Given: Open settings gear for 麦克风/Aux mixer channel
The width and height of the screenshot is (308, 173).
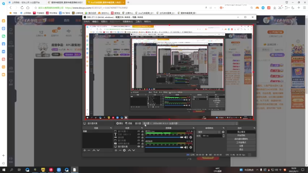Looking at the screenshot, I should 191,137.
